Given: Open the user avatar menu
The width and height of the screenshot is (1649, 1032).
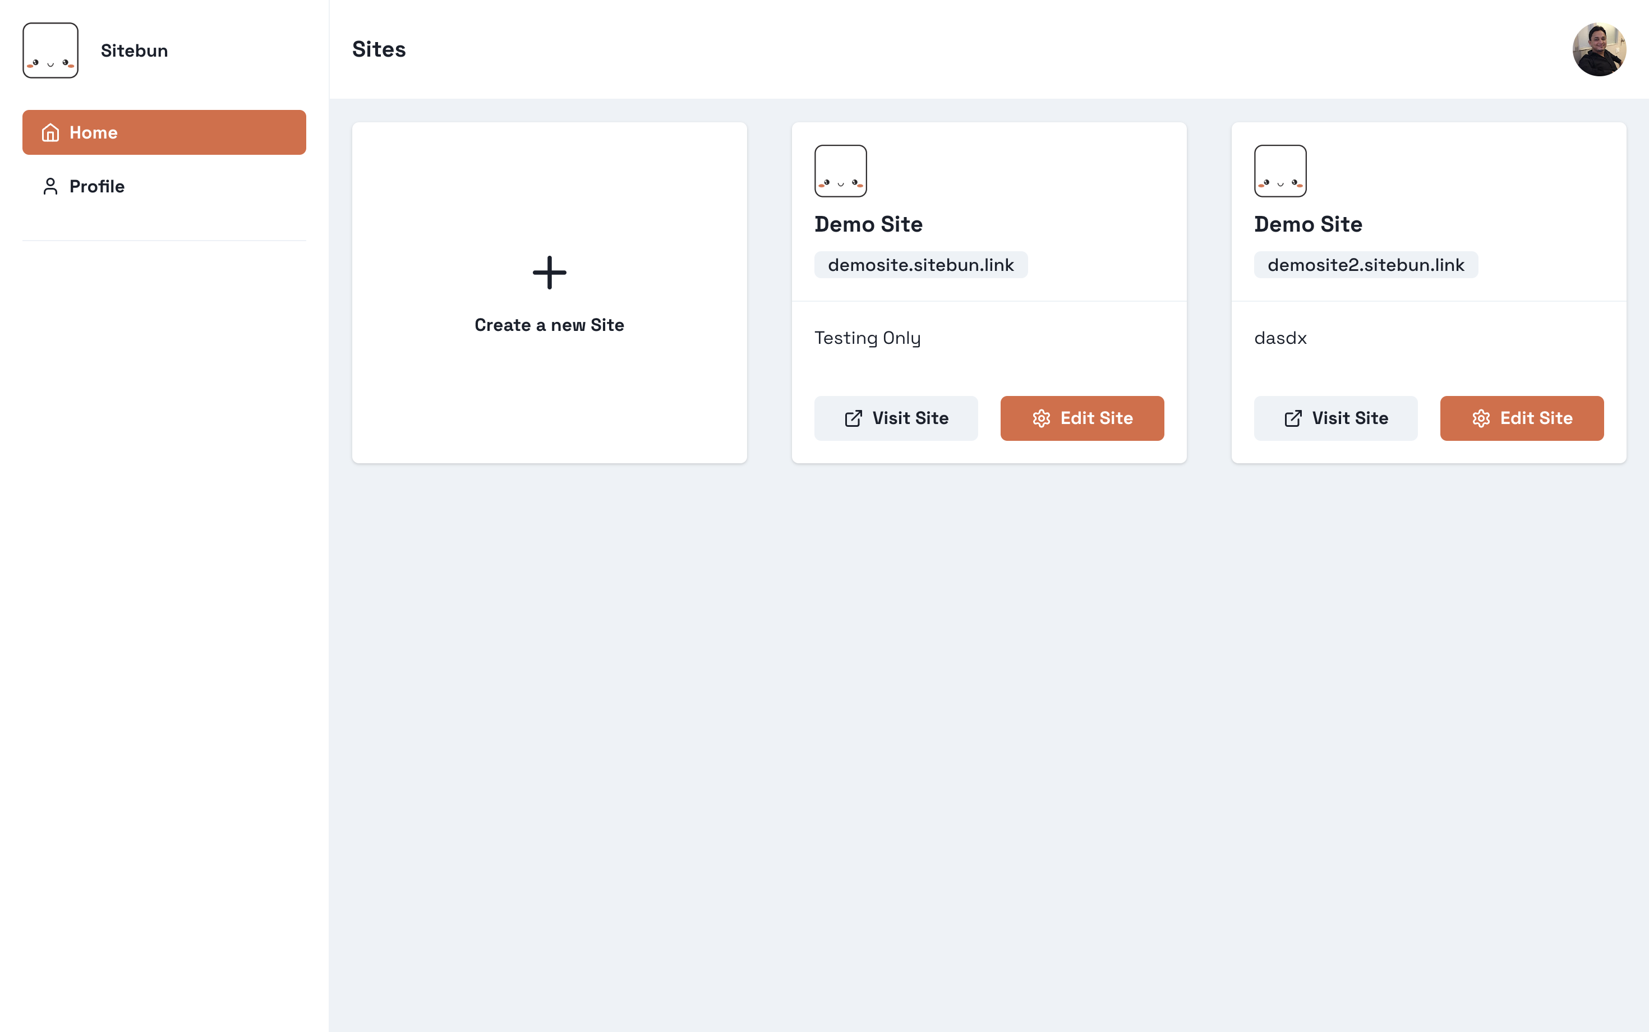Looking at the screenshot, I should point(1599,49).
